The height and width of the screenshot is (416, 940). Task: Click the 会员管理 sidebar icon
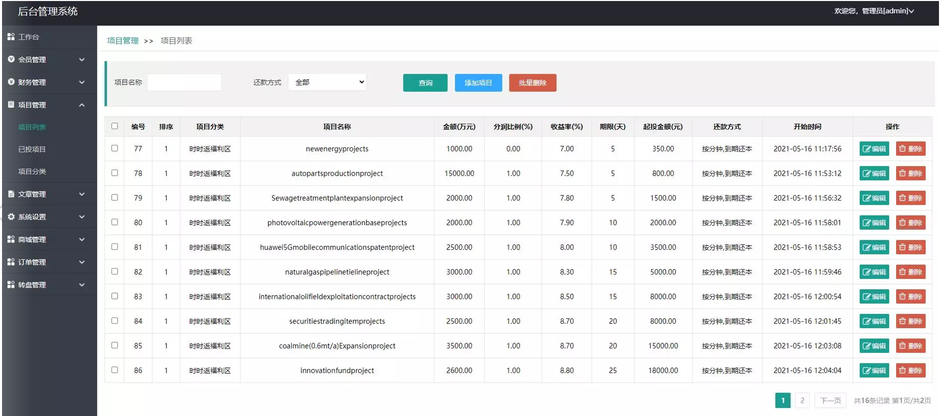pos(11,60)
